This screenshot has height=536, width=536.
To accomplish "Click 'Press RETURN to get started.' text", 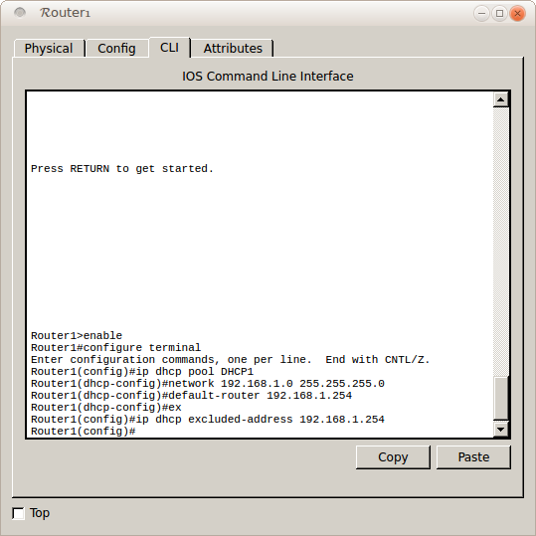I will (x=122, y=168).
